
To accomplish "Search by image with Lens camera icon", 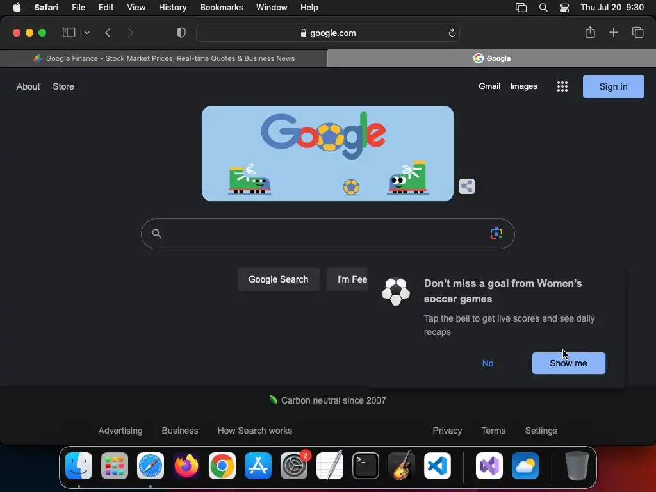I will (x=496, y=233).
